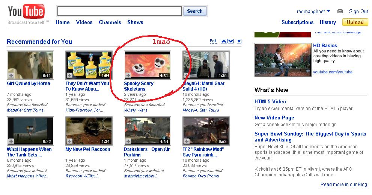Open Spooky Scary Skeletons thumbnail
The width and height of the screenshot is (372, 195).
[x=147, y=65]
